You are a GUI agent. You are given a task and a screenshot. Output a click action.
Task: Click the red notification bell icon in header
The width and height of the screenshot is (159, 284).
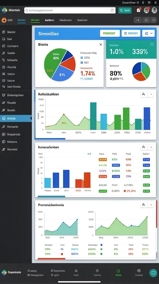tap(139, 10)
